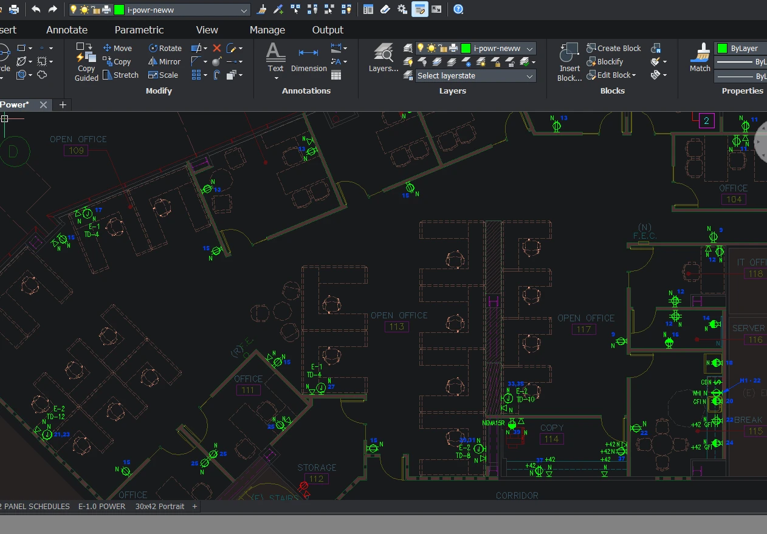Select the Rotate tool
Image resolution: width=767 pixels, height=534 pixels.
[x=165, y=48]
